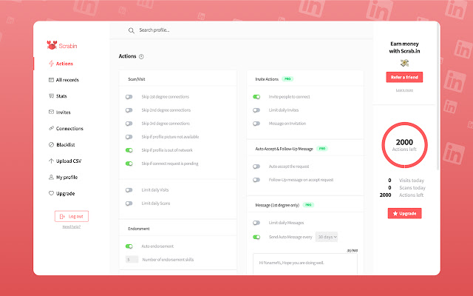Click the Blacklist prohibited icon
473x296 pixels.
(x=51, y=145)
